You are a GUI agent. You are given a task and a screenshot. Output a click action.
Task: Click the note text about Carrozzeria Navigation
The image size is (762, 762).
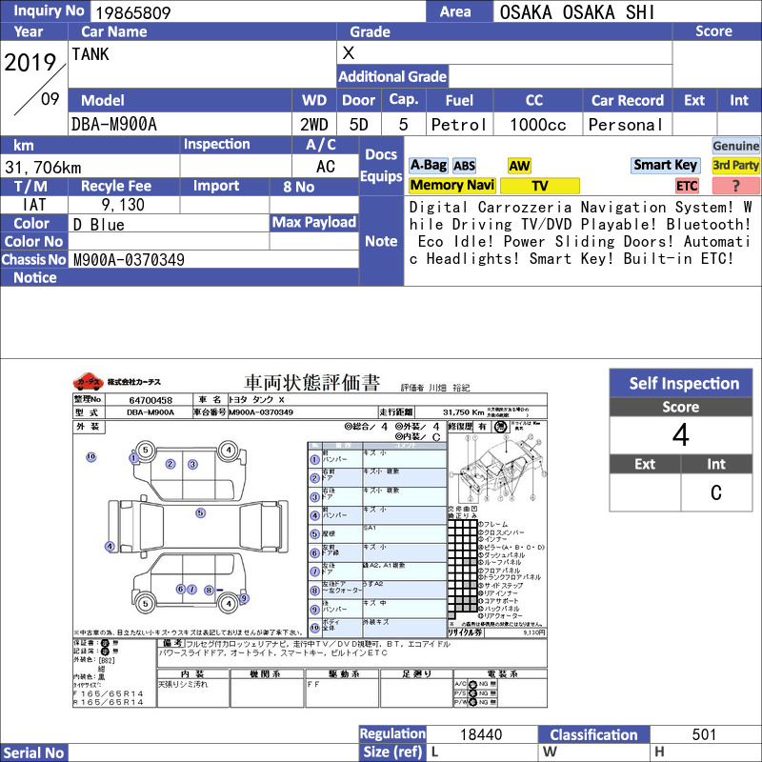tap(580, 232)
